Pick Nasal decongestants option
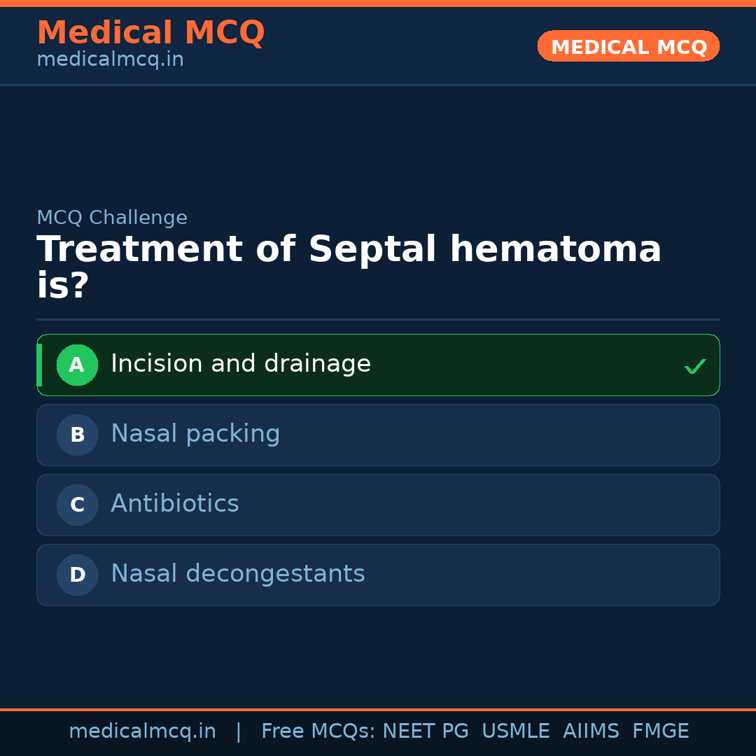This screenshot has width=756, height=756. 238,574
